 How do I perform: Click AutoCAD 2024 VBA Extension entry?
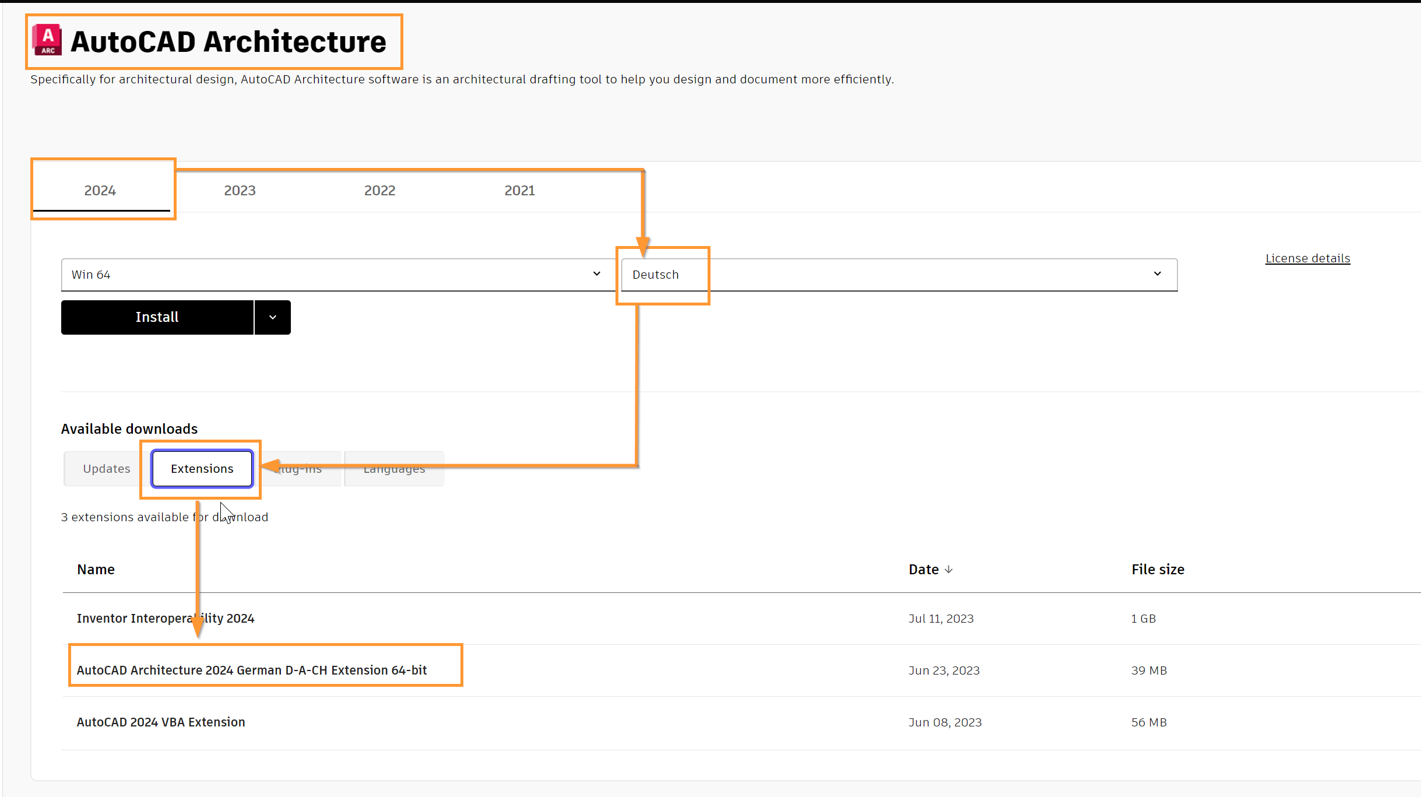[x=161, y=722]
